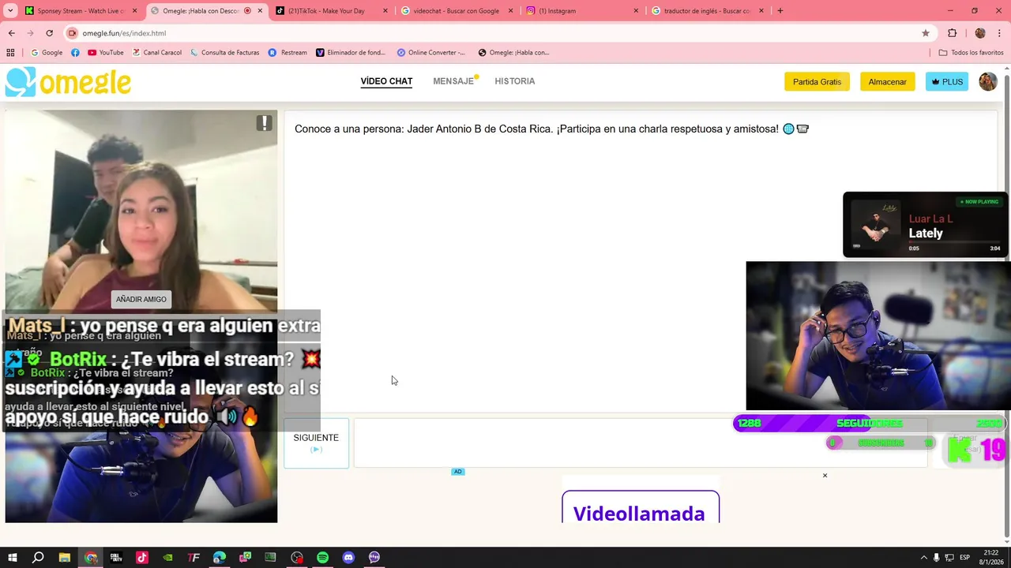
Task: Click the microphone icon in system tray
Action: (937, 557)
